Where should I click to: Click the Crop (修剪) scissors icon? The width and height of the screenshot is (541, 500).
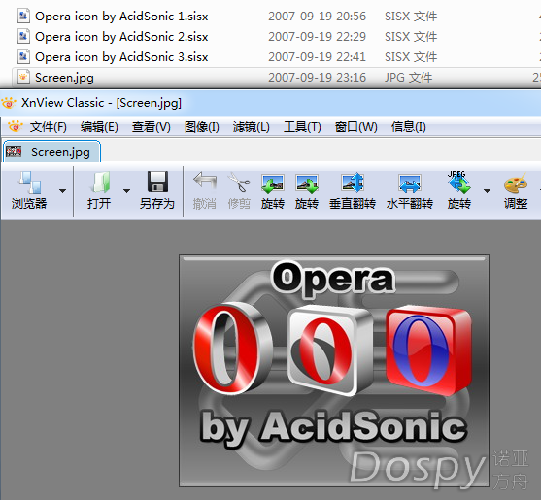239,183
